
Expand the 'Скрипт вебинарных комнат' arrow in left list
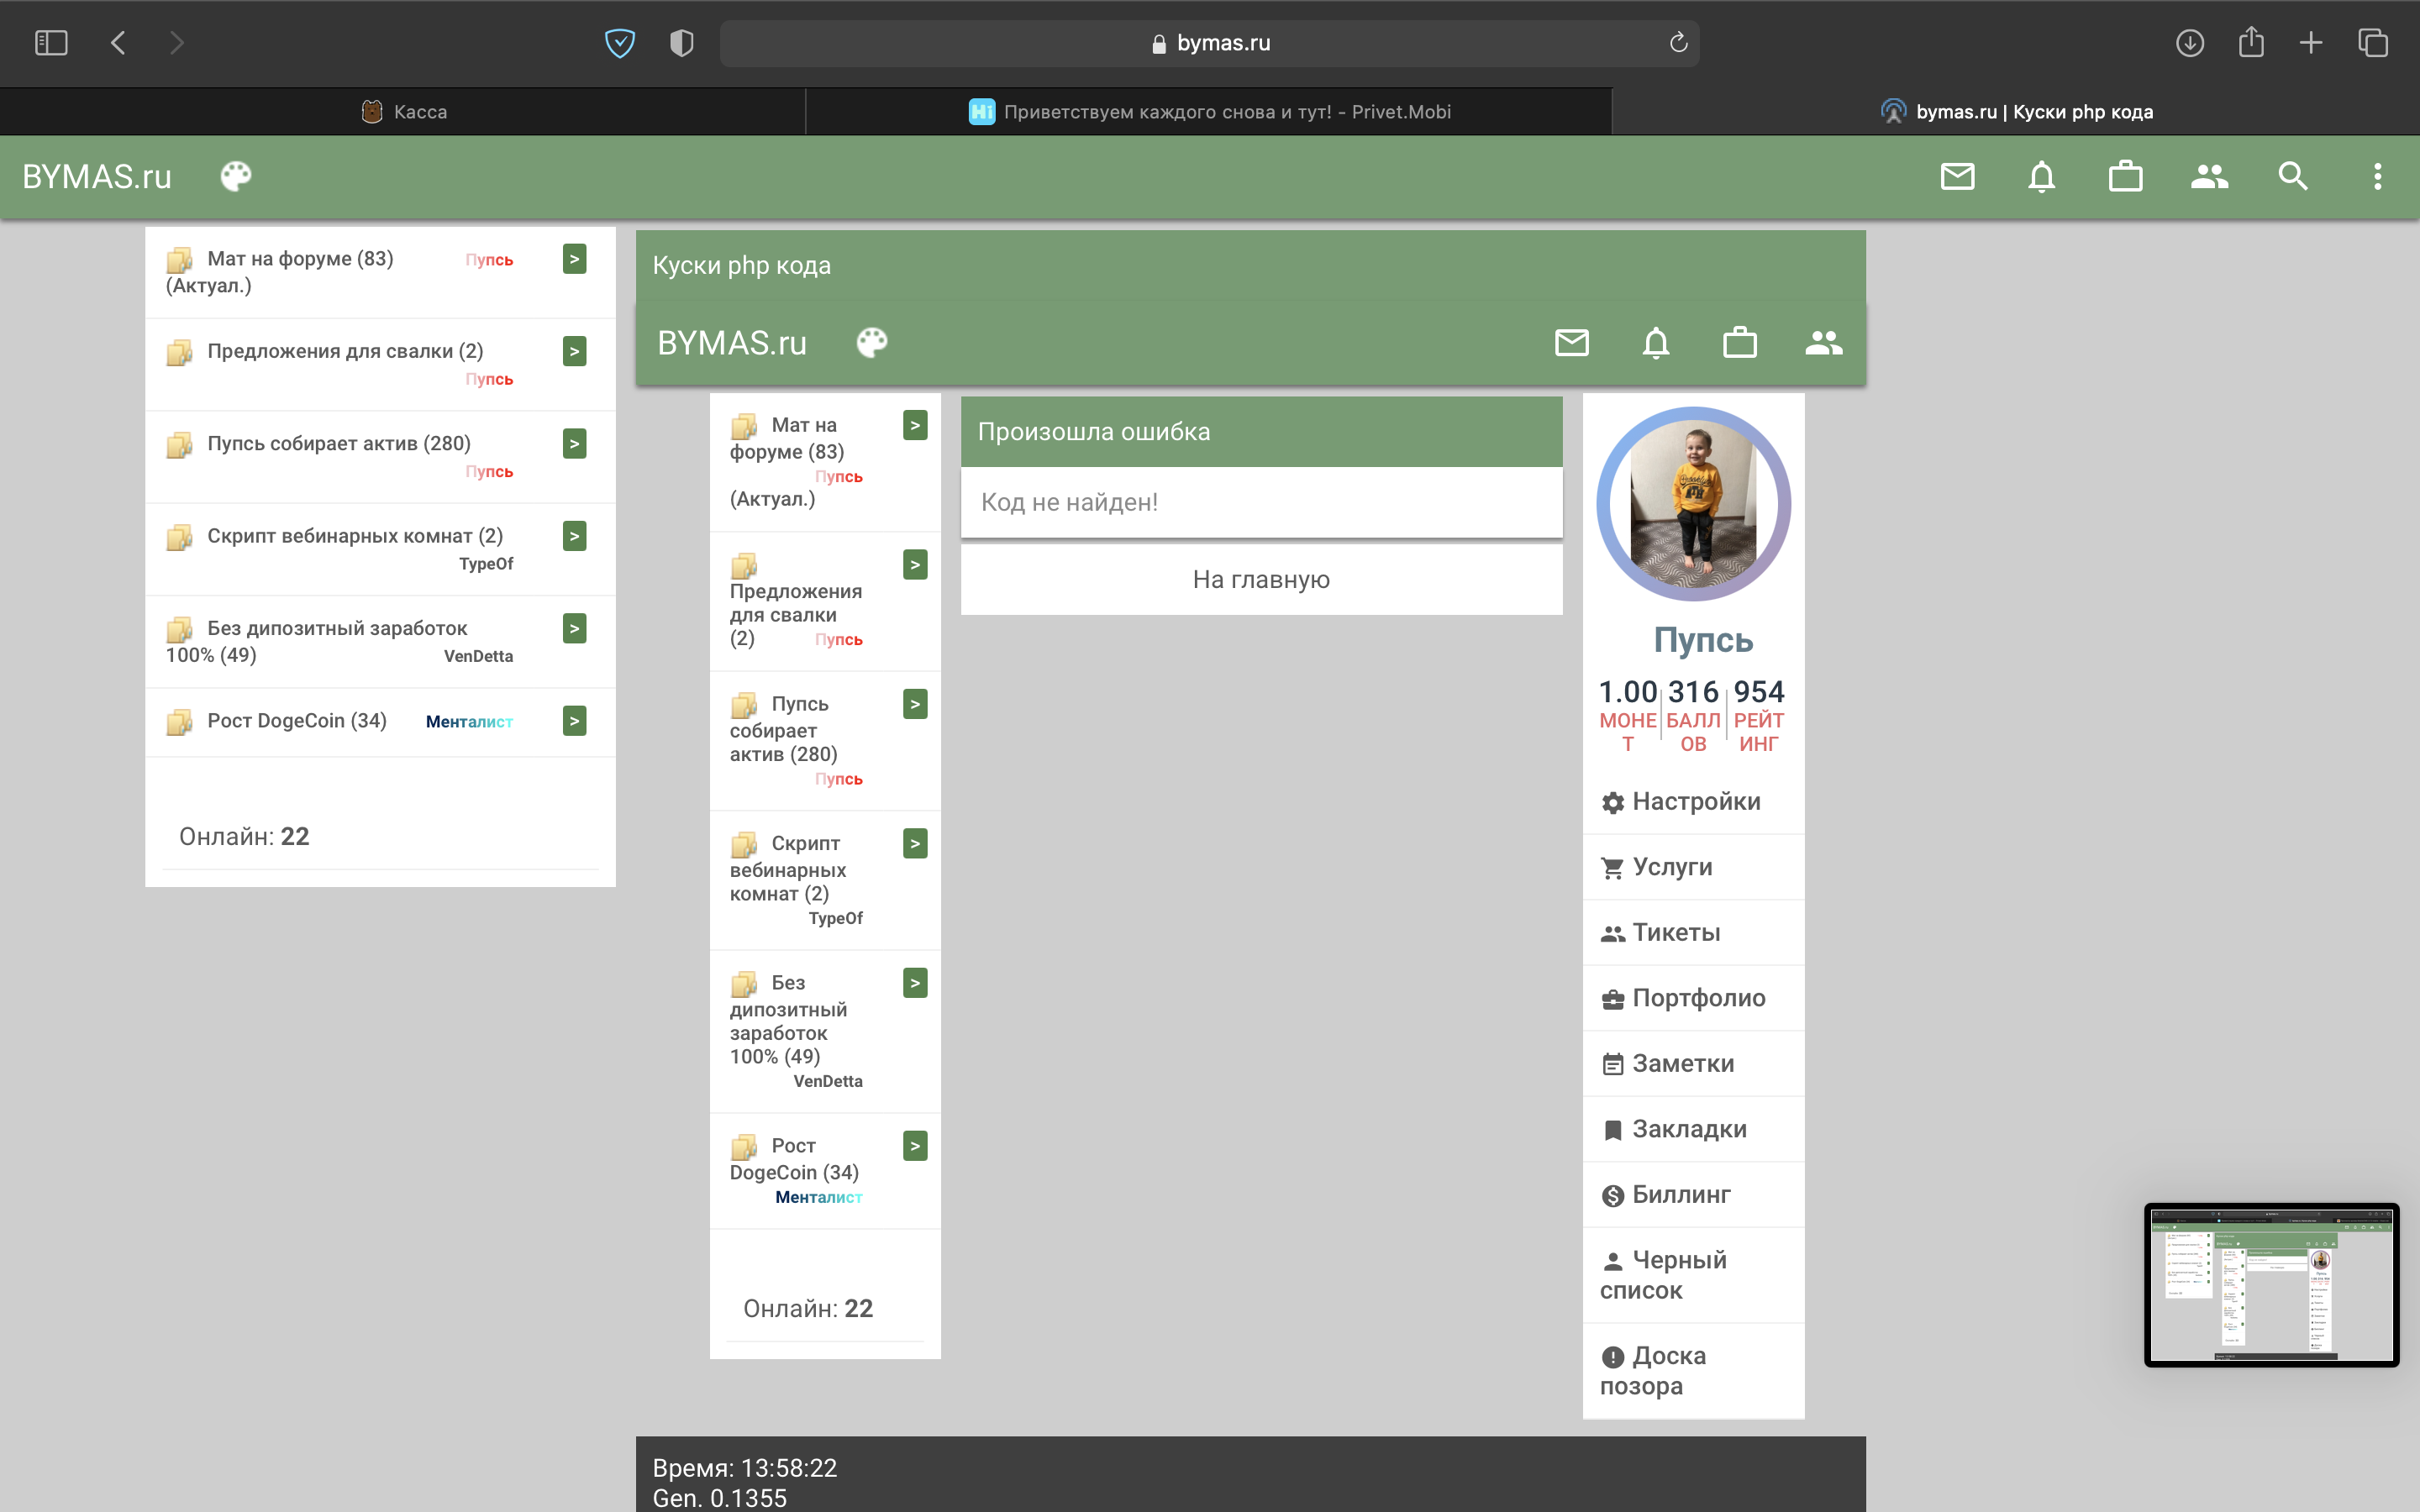point(574,536)
